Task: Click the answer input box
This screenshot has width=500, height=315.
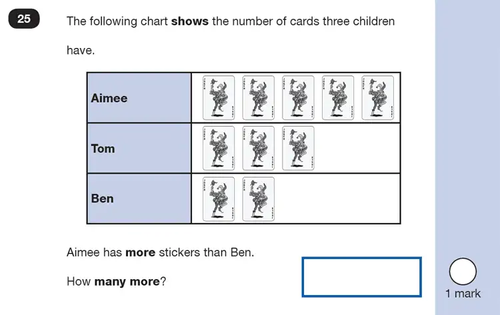Action: point(361,277)
